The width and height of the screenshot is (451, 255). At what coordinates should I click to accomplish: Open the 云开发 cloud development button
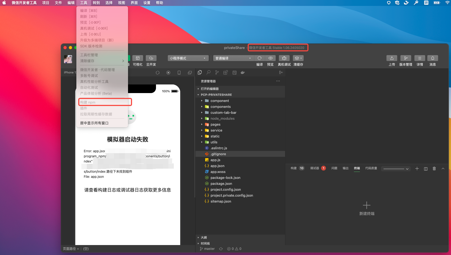tap(151, 58)
